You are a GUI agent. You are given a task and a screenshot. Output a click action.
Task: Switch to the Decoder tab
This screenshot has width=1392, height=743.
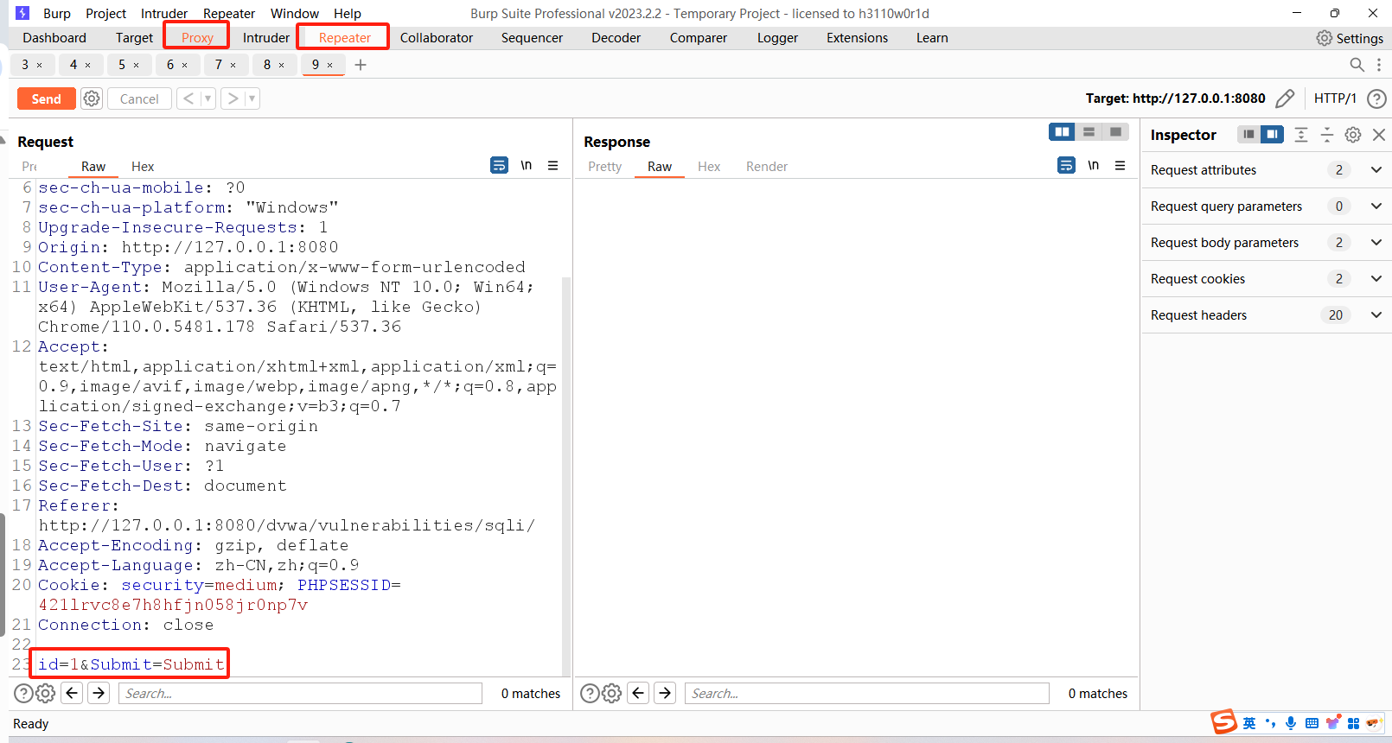[616, 37]
